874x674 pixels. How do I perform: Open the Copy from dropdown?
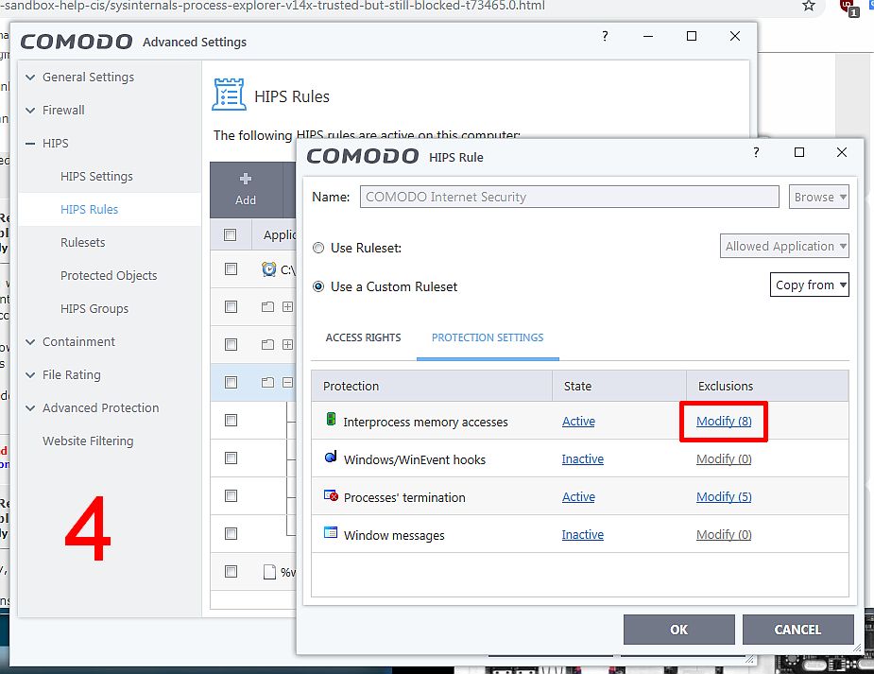click(x=810, y=285)
